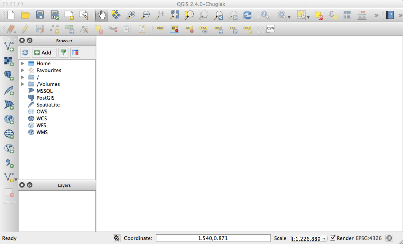Open the CSW MetaSearch catalogue client
This screenshot has height=244, width=403.
(x=271, y=28)
